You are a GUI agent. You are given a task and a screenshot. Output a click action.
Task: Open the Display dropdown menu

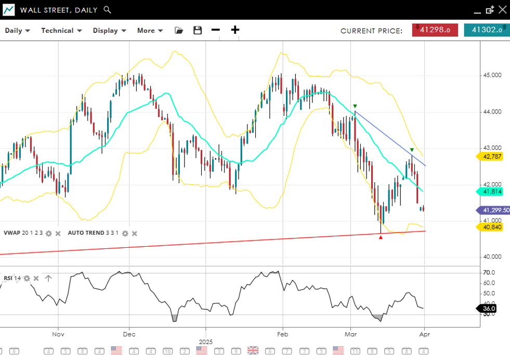(109, 30)
